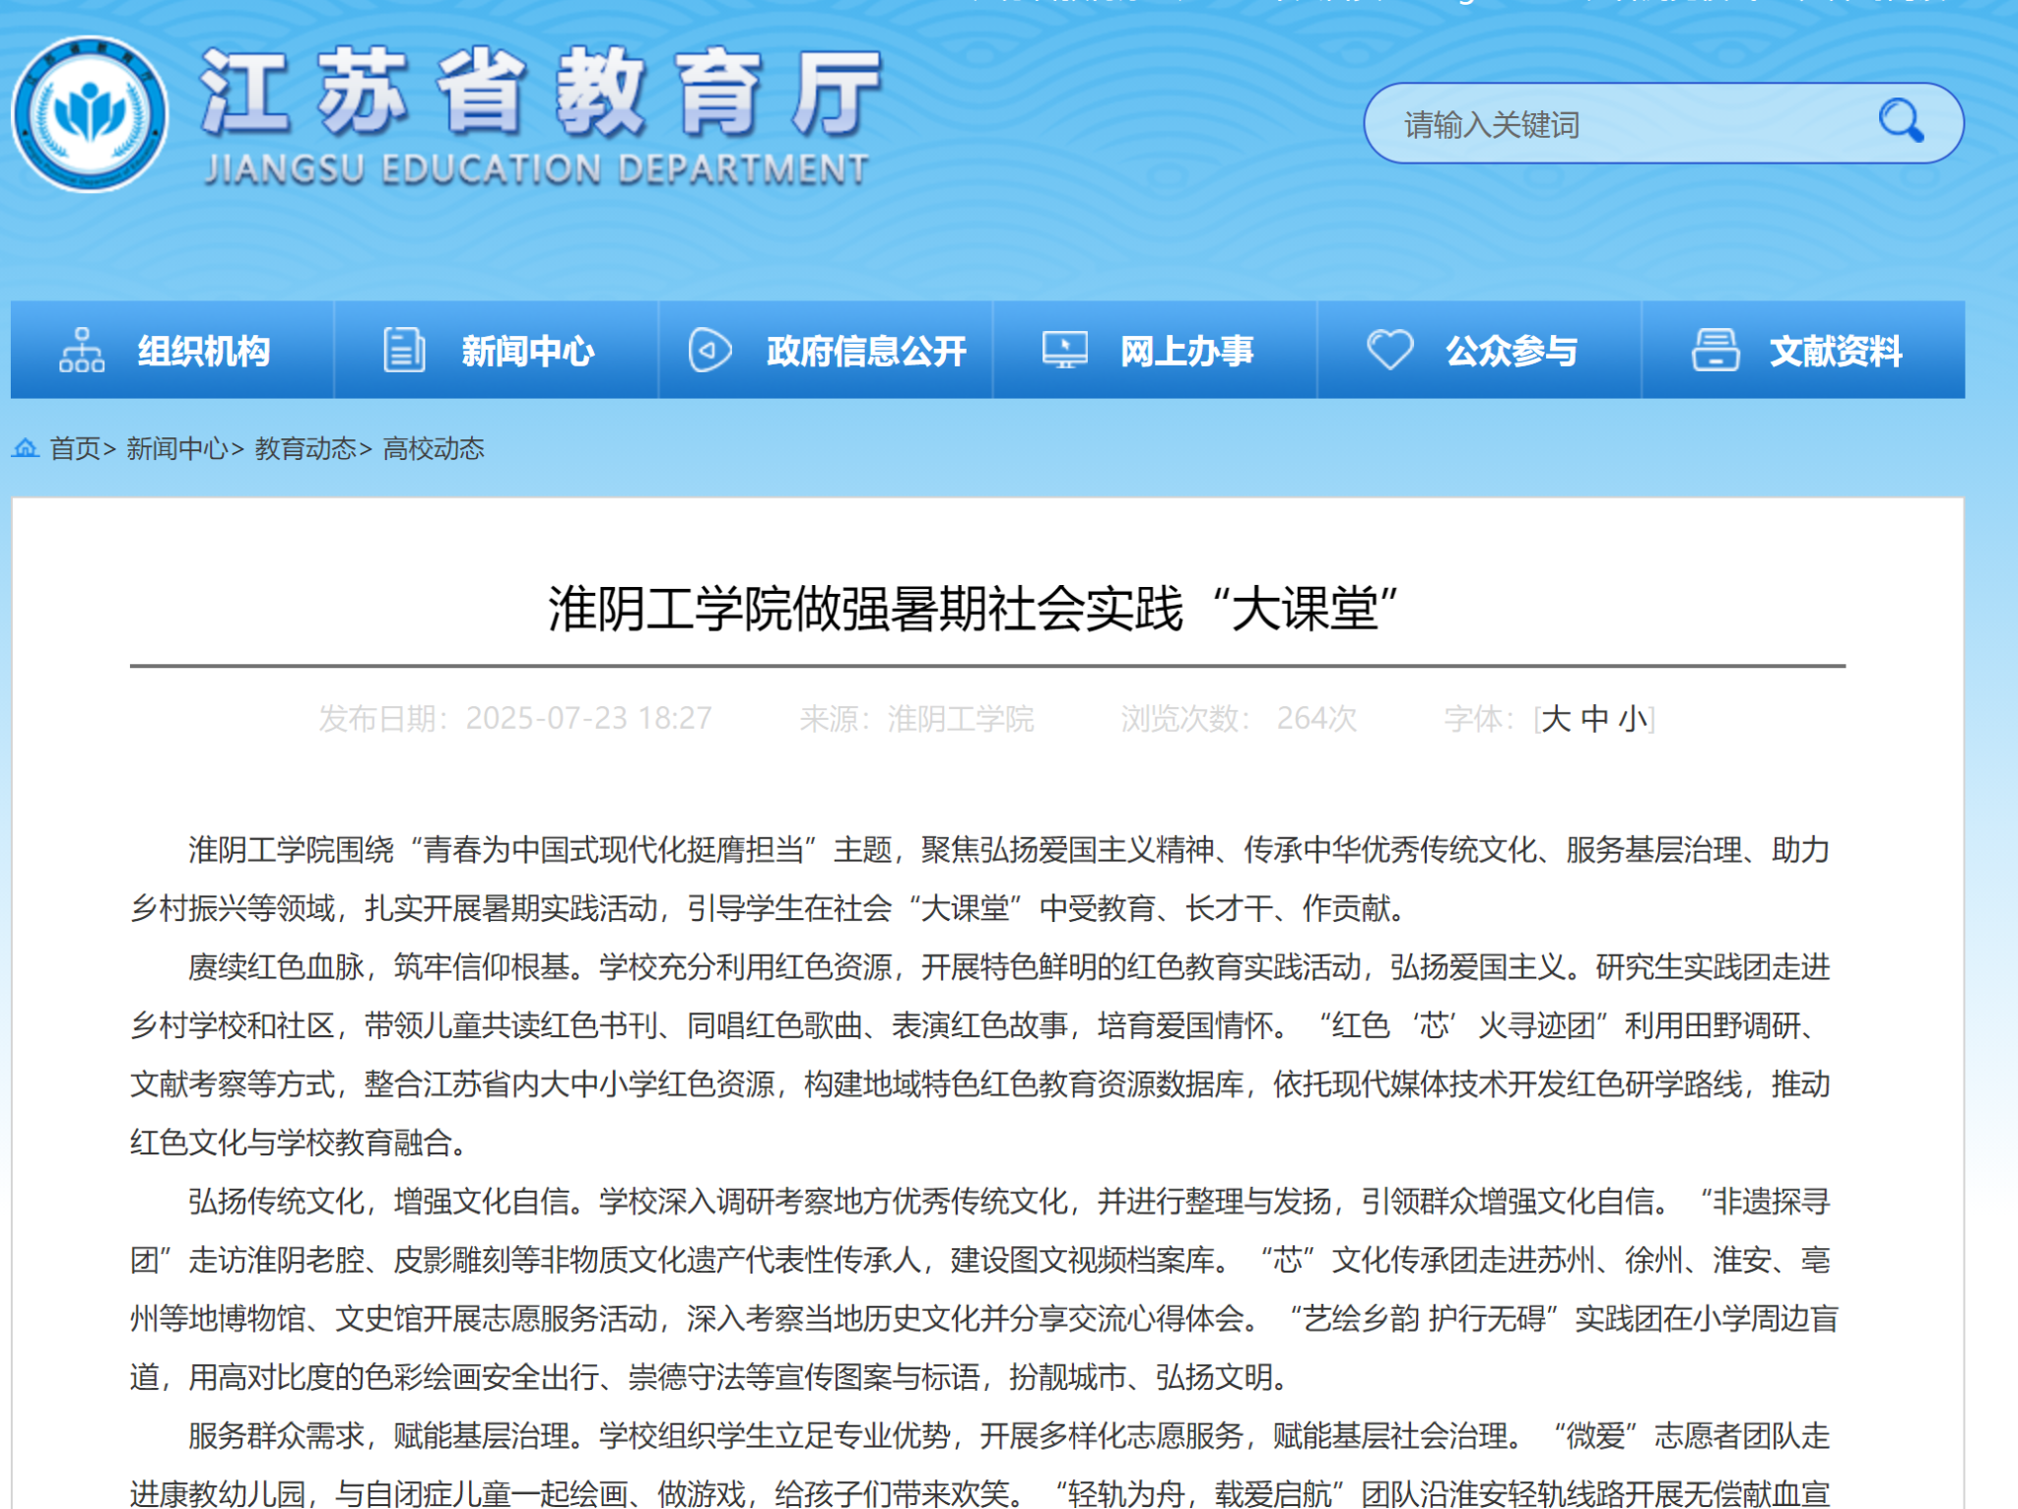Set font size to large (大)
This screenshot has height=1509, width=2018.
point(1556,719)
